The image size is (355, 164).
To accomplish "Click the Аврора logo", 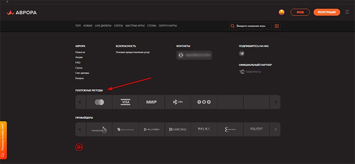I will pyautogui.click(x=21, y=13).
